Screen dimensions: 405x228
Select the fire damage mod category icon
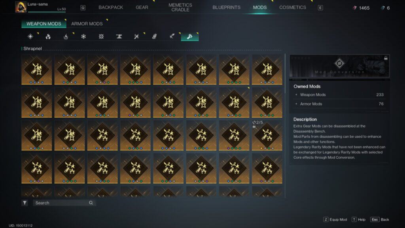(x=47, y=36)
